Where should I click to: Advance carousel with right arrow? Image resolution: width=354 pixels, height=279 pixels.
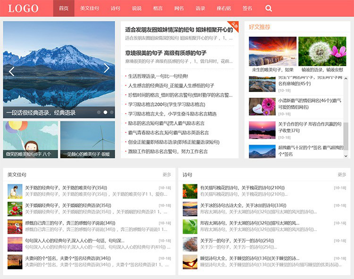point(106,69)
